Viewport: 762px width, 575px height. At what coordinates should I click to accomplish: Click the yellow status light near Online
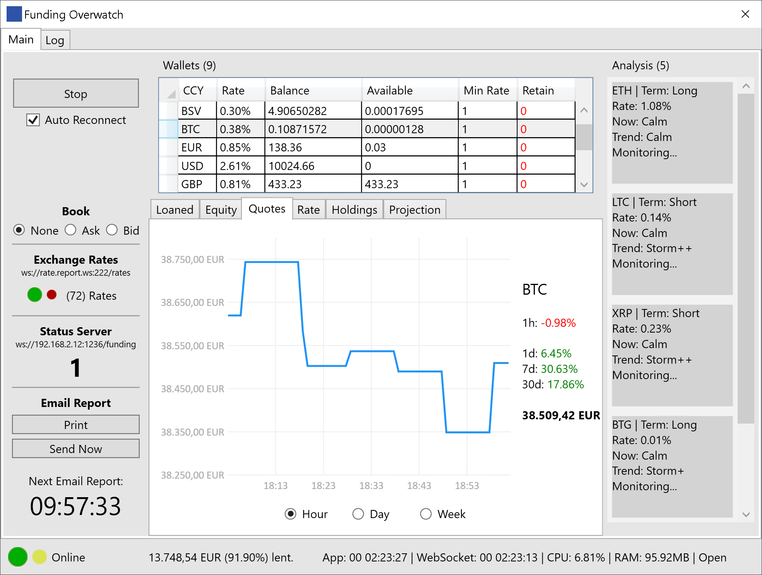tap(39, 557)
